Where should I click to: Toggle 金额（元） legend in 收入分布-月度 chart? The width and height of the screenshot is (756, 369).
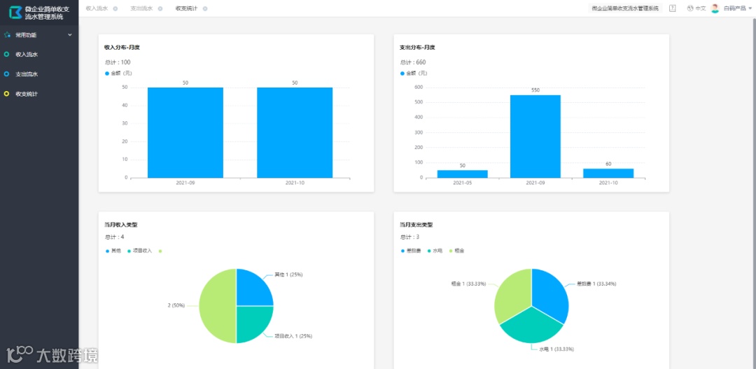(x=118, y=74)
